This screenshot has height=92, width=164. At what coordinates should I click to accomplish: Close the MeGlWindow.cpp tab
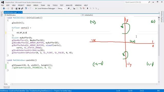pos(21,12)
